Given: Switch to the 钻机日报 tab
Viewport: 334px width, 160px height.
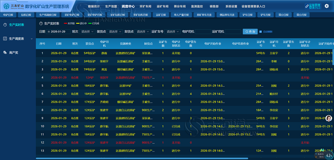Looking at the screenshot, I should [x=26, y=15].
